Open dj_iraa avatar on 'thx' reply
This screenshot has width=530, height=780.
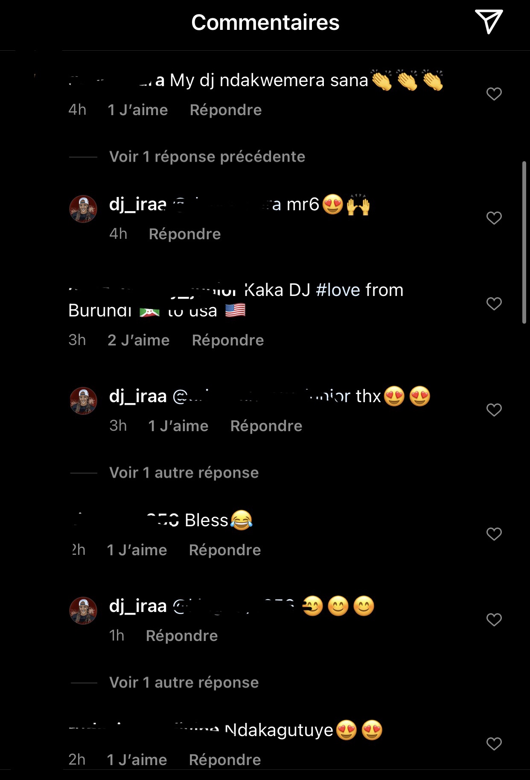click(83, 401)
